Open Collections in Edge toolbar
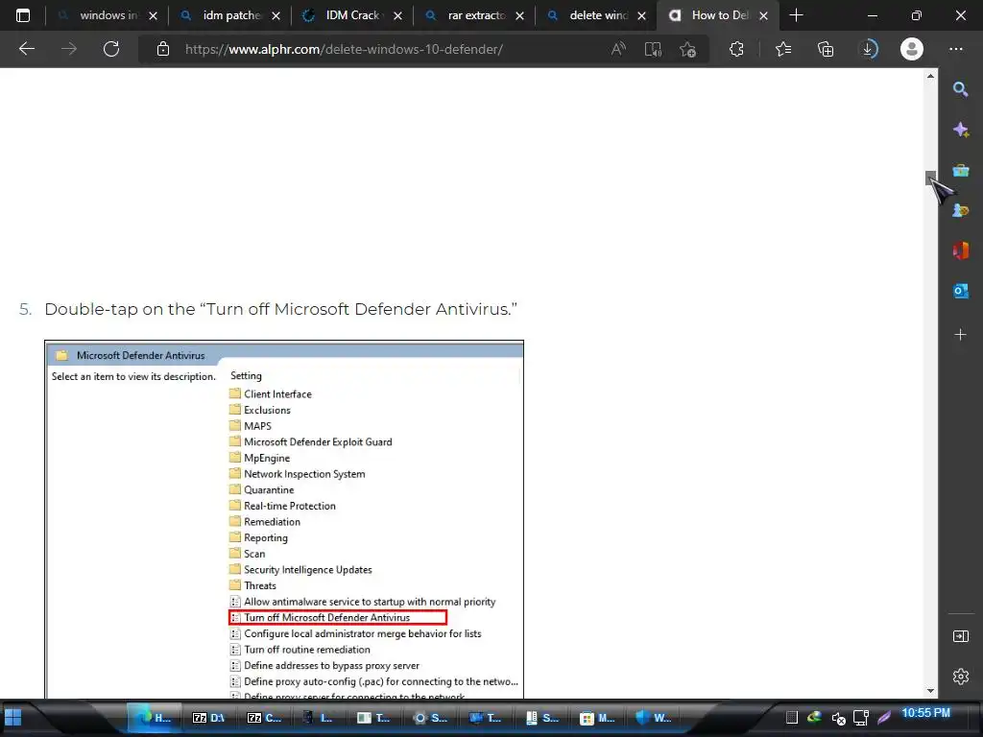983x737 pixels. [x=826, y=49]
